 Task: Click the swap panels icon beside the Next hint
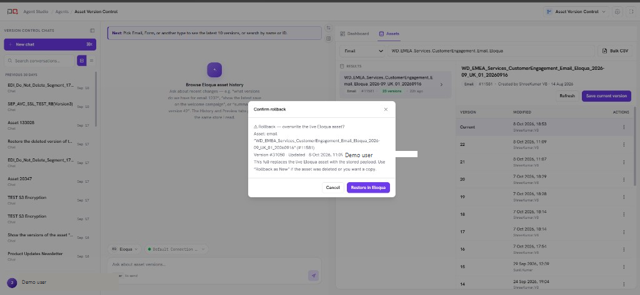(x=328, y=28)
